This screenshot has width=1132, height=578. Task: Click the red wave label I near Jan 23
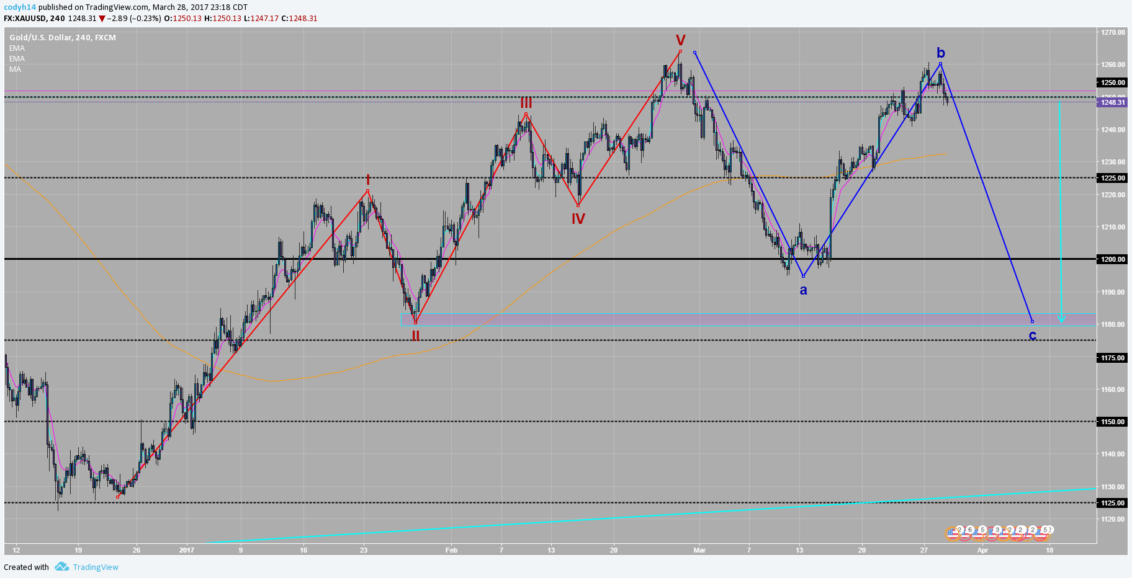[368, 180]
